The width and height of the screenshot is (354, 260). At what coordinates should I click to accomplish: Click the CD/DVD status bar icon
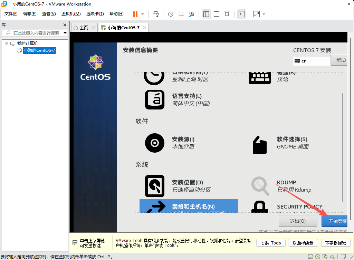(x=318, y=257)
